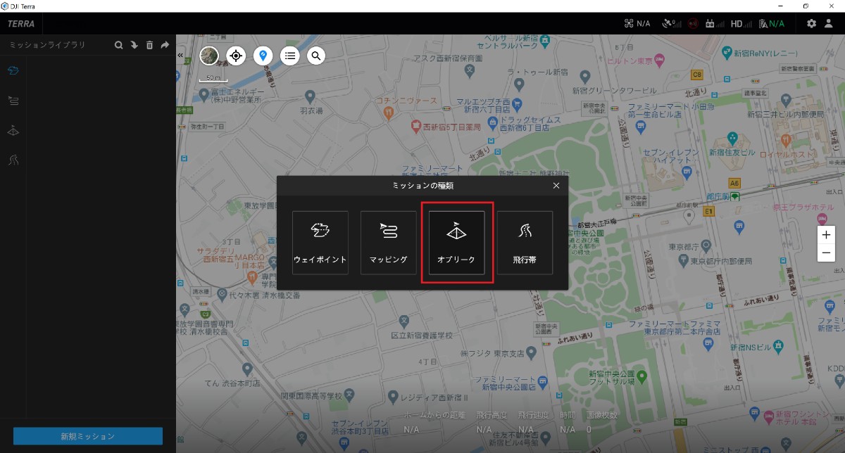Select the 飛行帯 corridor mission type
845x453 pixels.
tap(525, 243)
